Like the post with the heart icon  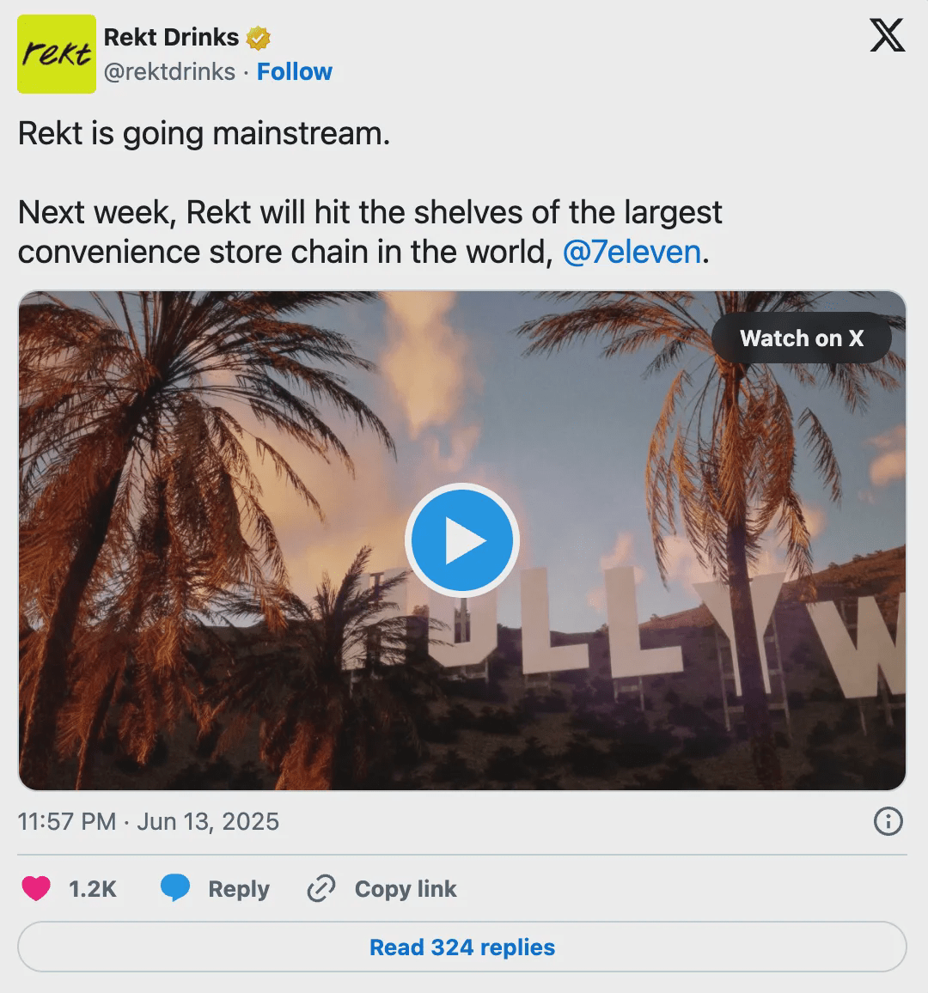[36, 889]
